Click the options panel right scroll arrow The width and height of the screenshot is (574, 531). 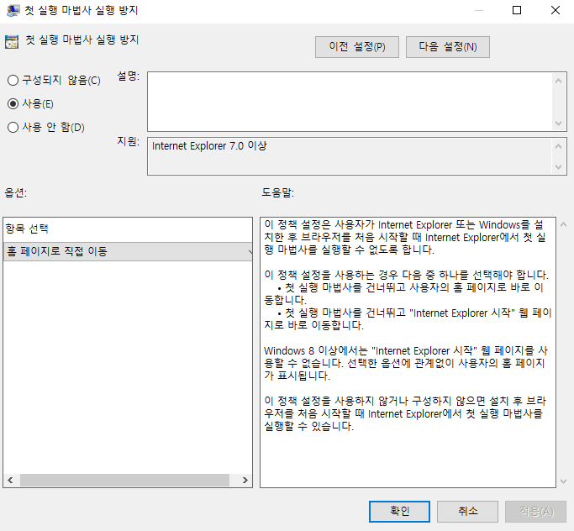tap(245, 480)
